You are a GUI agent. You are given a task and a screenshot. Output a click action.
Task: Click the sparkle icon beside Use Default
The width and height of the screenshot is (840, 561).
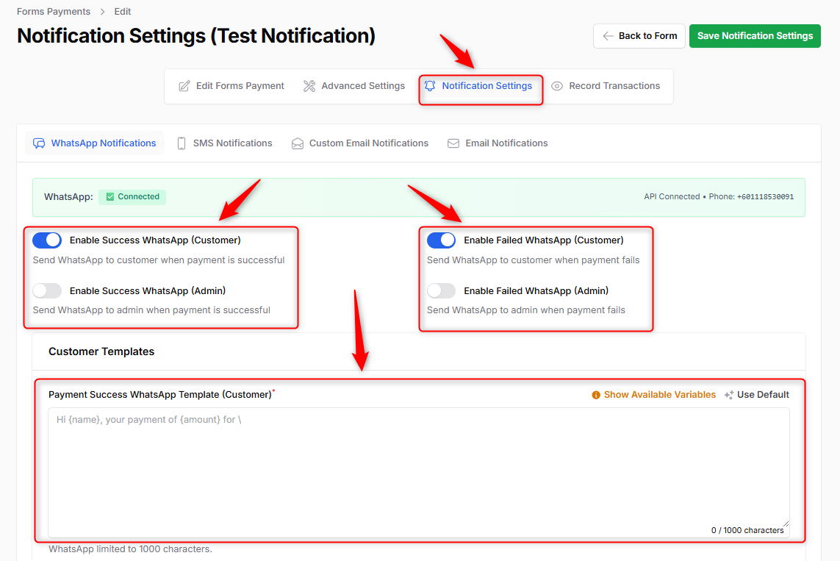728,395
